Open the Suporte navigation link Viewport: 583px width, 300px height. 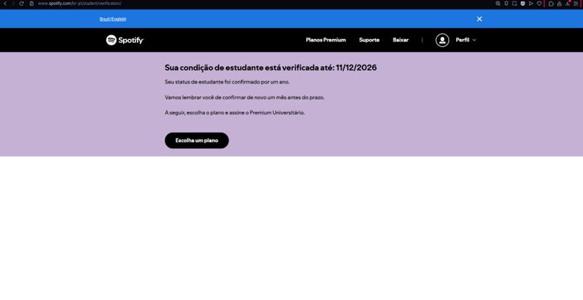coord(369,39)
